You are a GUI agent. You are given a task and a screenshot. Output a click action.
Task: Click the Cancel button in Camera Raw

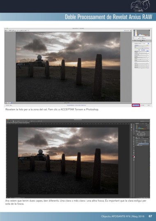pos(142,105)
